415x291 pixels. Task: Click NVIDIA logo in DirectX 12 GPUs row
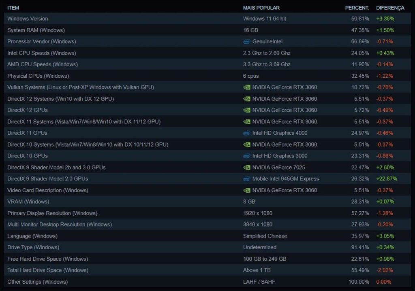click(247, 110)
